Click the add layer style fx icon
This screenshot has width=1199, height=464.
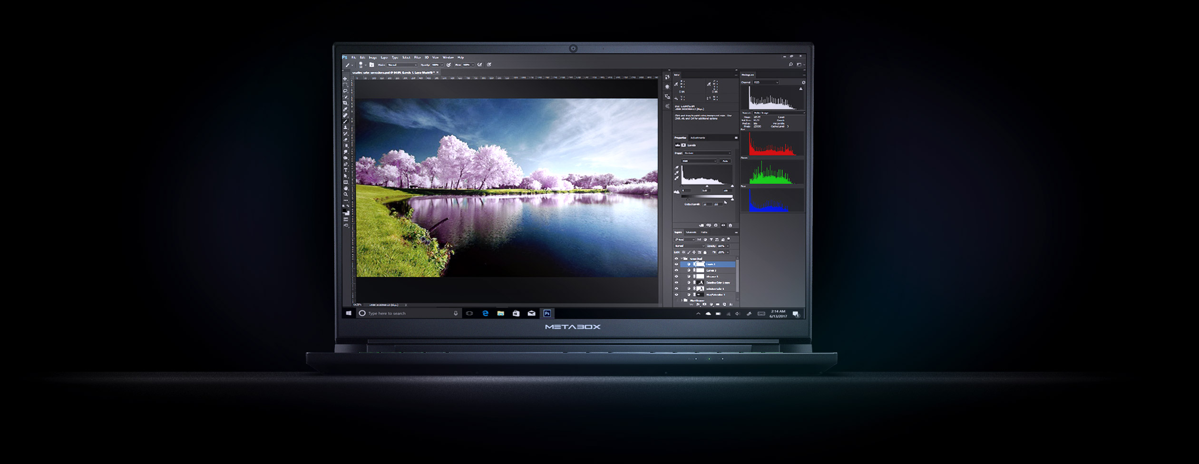coord(698,304)
